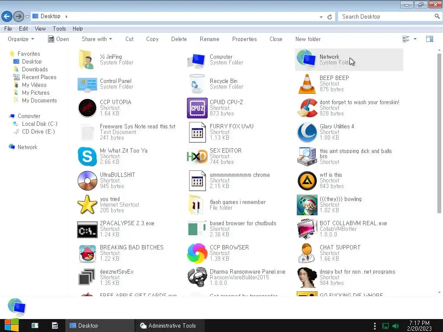Click the Cut toolbar button

click(x=129, y=39)
